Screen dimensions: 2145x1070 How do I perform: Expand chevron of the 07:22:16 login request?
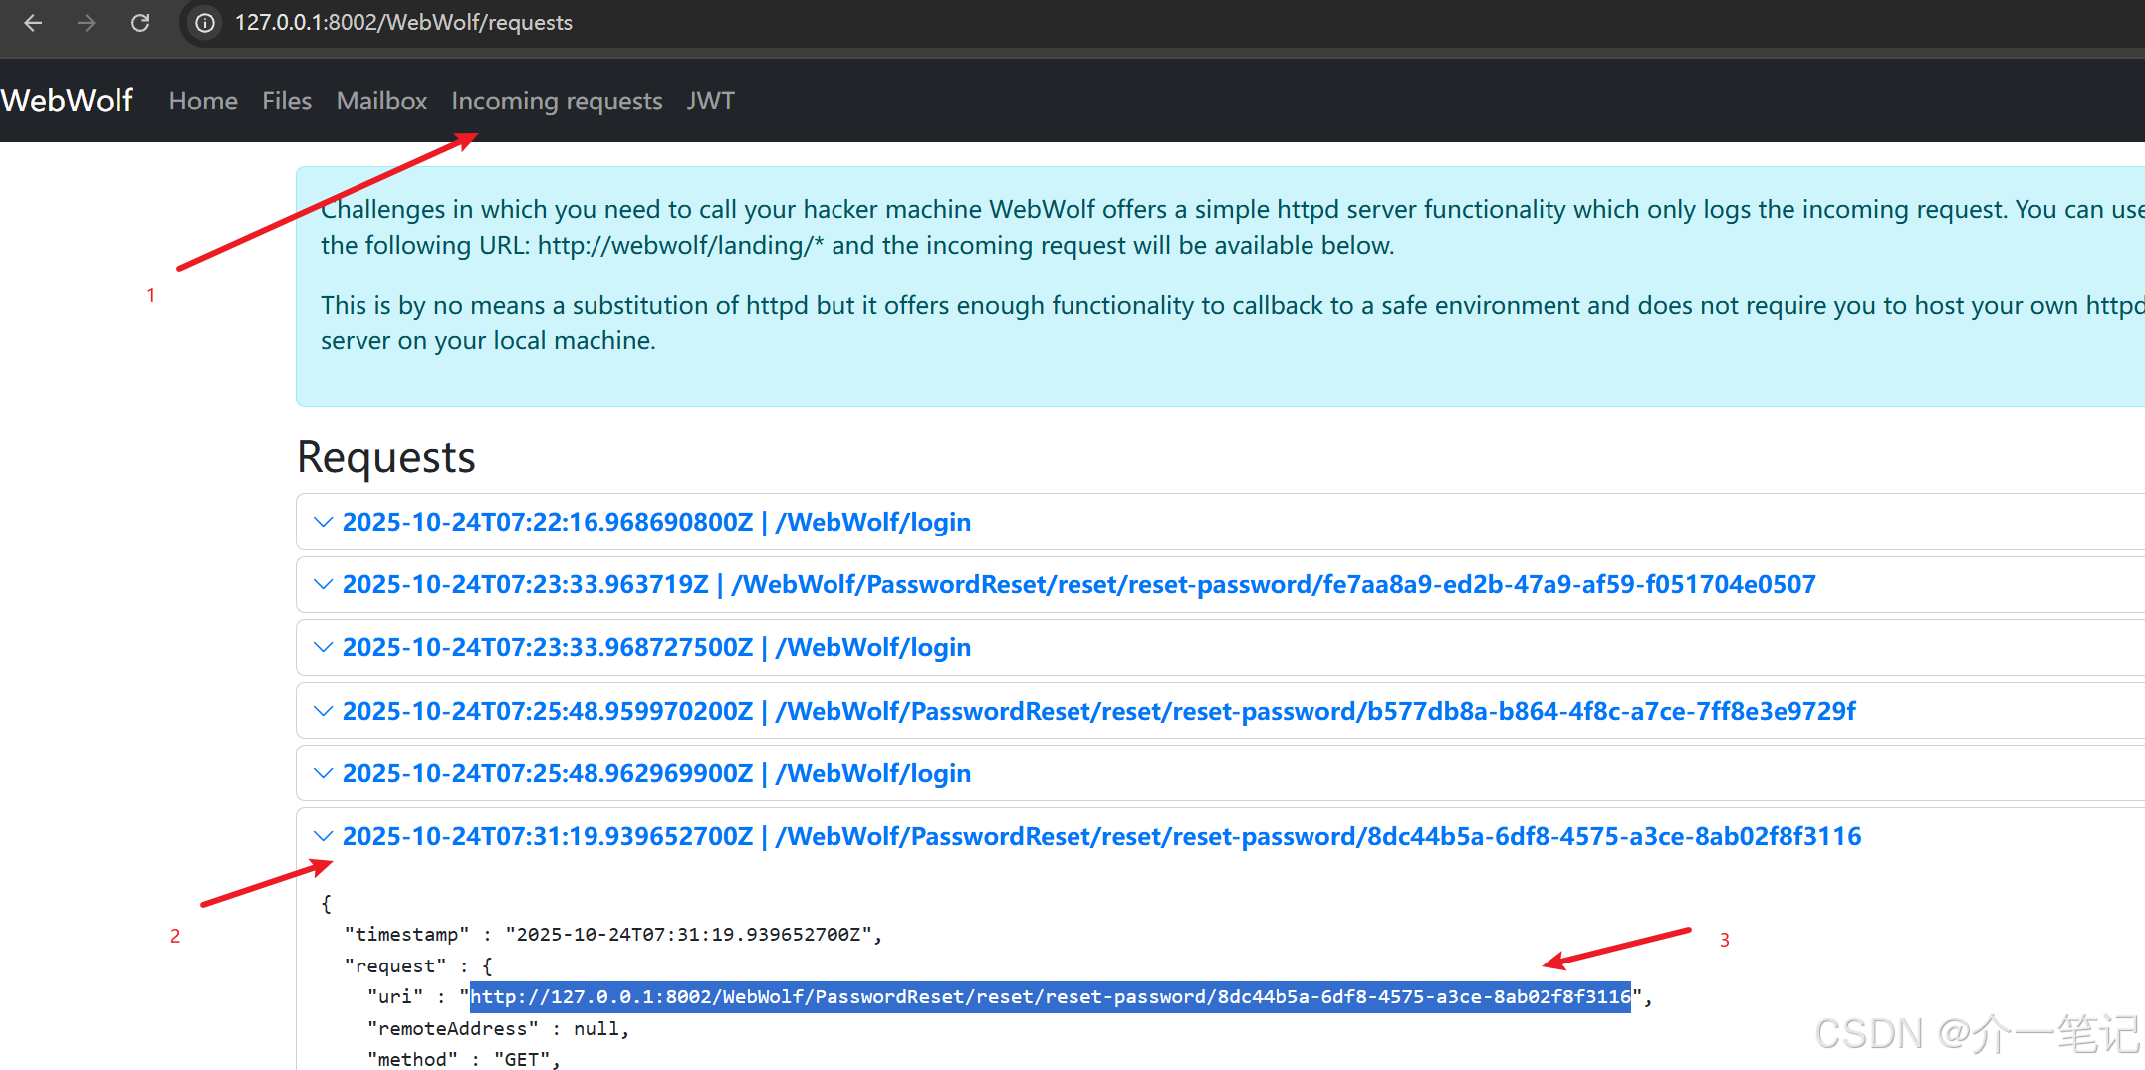click(322, 522)
